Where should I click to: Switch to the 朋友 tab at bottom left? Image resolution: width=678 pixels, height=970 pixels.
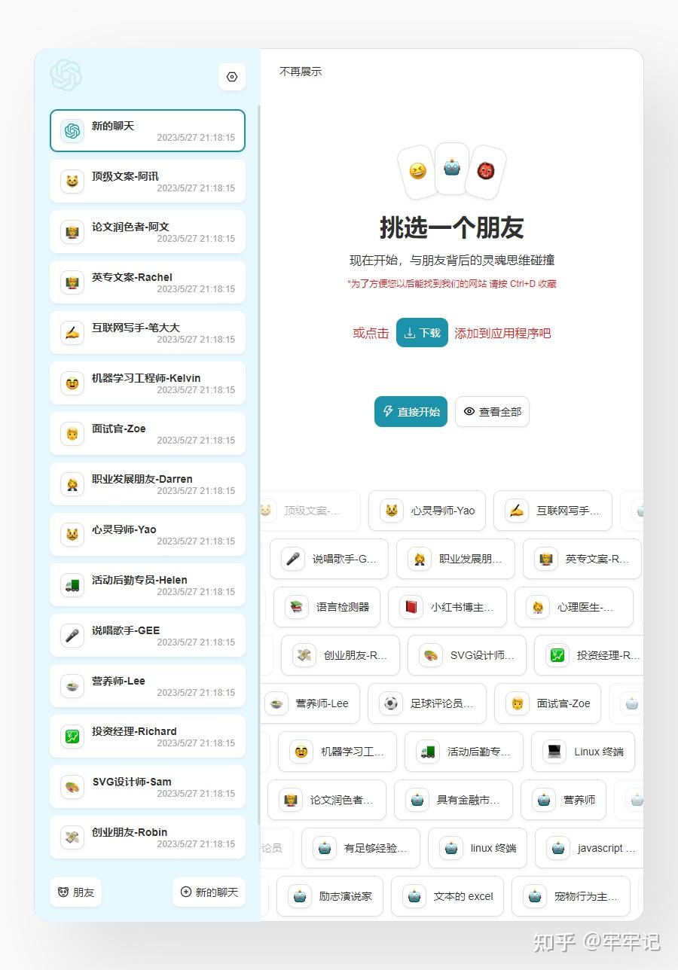(75, 892)
